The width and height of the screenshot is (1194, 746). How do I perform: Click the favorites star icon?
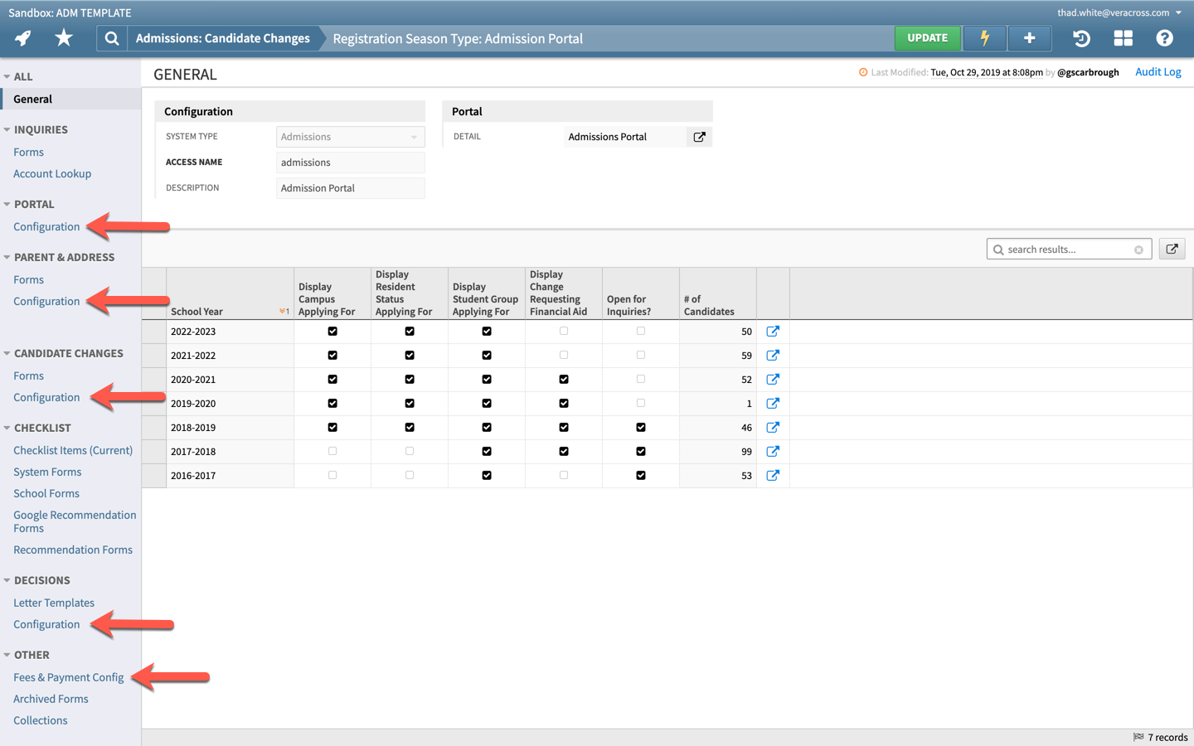pos(64,37)
